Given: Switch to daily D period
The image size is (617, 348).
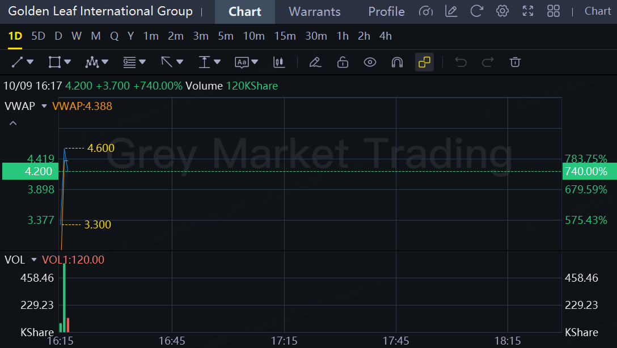Looking at the screenshot, I should 58,36.
